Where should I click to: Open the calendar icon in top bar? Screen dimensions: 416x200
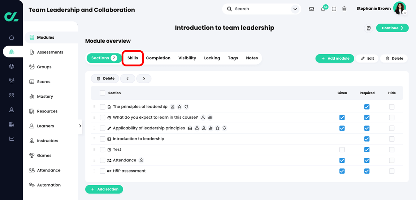pyautogui.click(x=334, y=9)
